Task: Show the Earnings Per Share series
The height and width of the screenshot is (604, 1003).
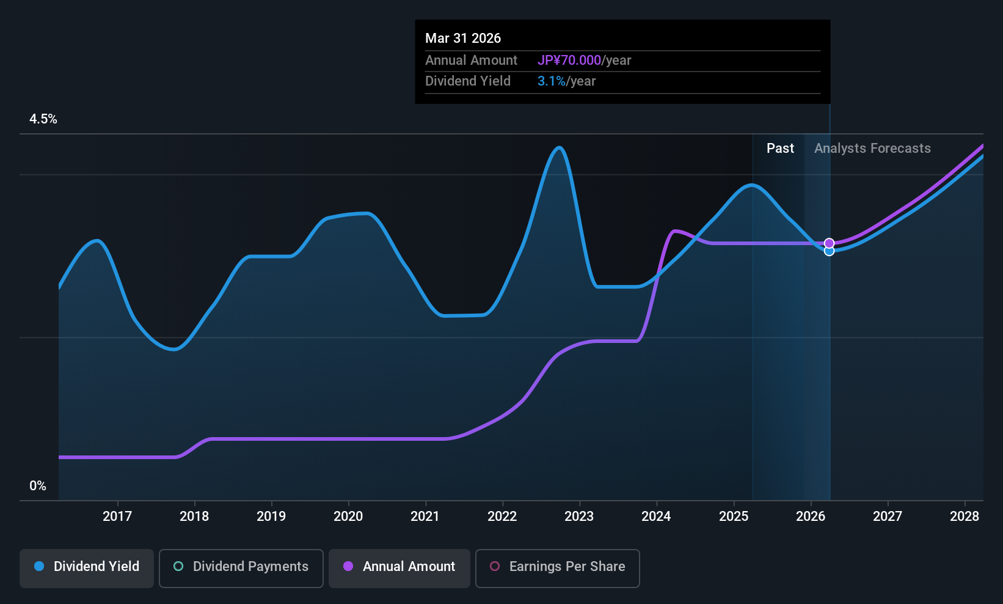Action: [x=557, y=567]
